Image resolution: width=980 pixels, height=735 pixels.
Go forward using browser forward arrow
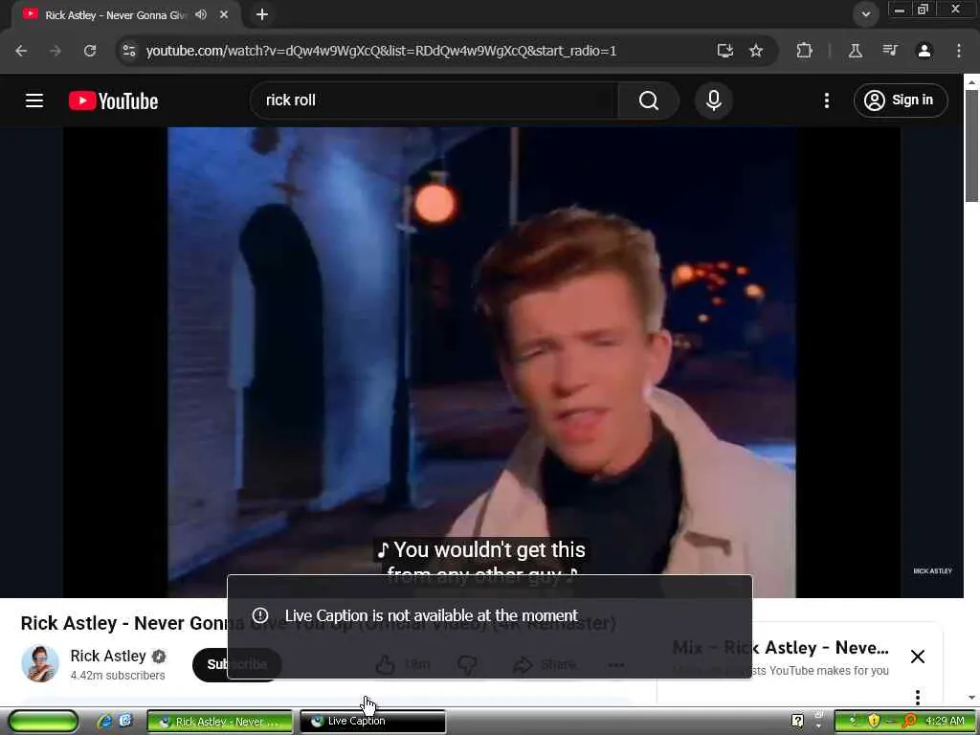click(x=56, y=51)
